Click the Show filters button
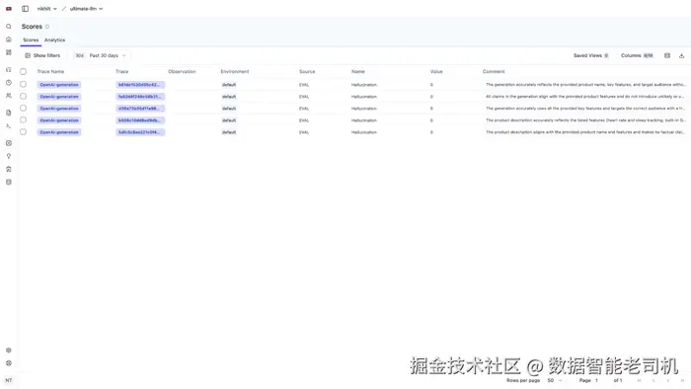 point(42,55)
